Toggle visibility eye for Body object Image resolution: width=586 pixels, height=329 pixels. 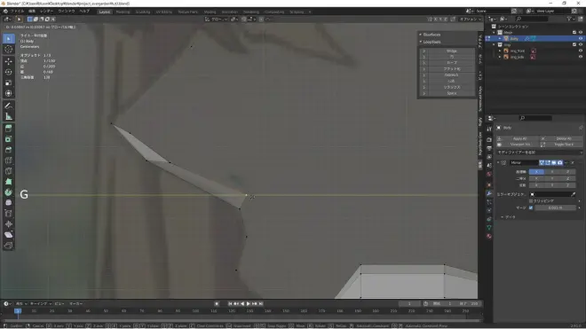[581, 38]
